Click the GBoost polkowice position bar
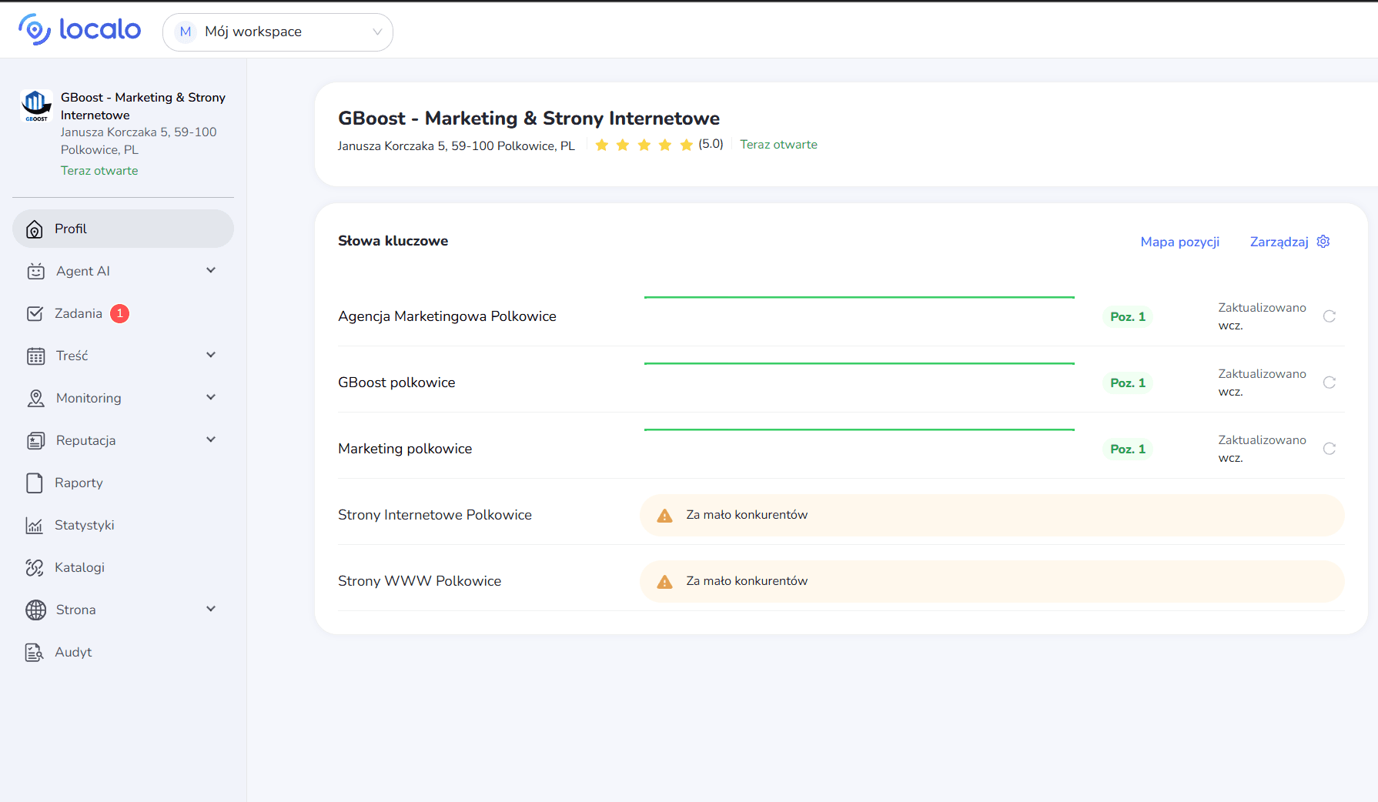Viewport: 1378px width, 802px height. pyautogui.click(x=859, y=363)
